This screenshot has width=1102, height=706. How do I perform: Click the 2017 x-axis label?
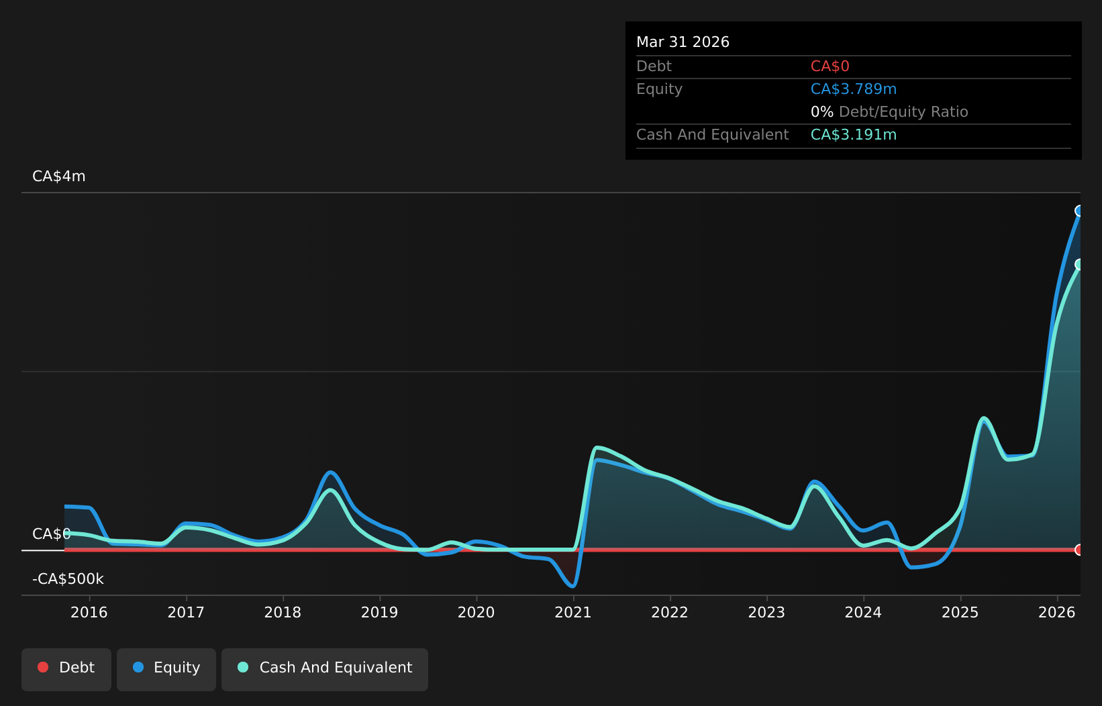point(186,612)
